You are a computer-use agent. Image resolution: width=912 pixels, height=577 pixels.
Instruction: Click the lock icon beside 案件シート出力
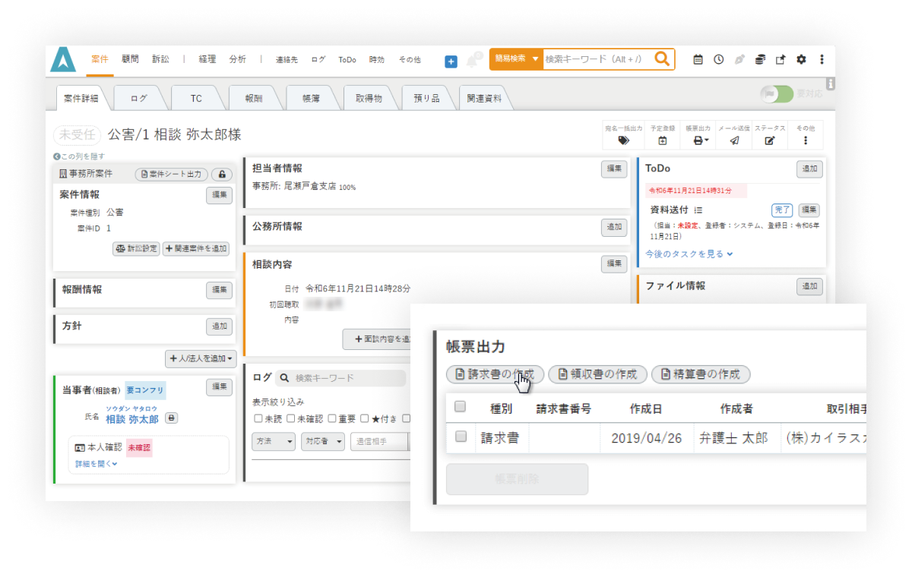pyautogui.click(x=221, y=174)
